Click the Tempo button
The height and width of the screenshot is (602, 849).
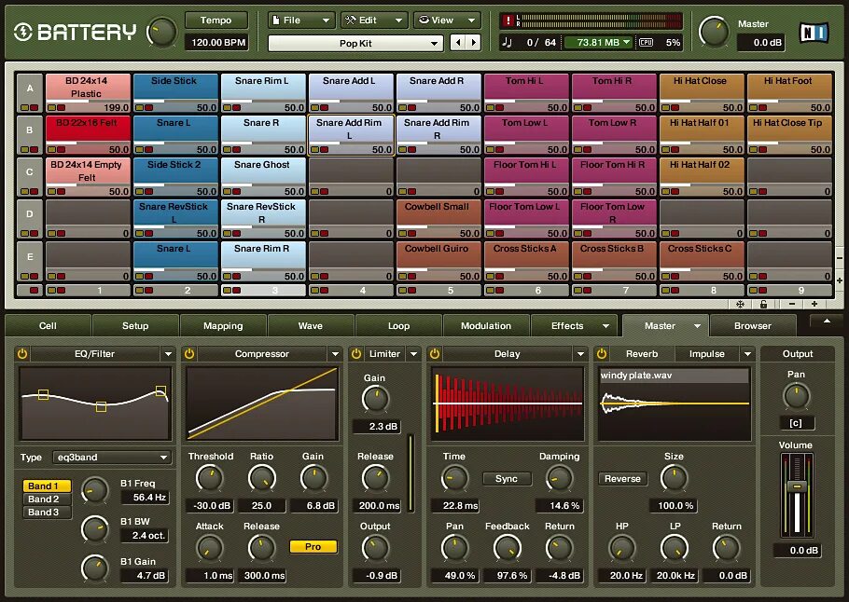click(x=216, y=20)
